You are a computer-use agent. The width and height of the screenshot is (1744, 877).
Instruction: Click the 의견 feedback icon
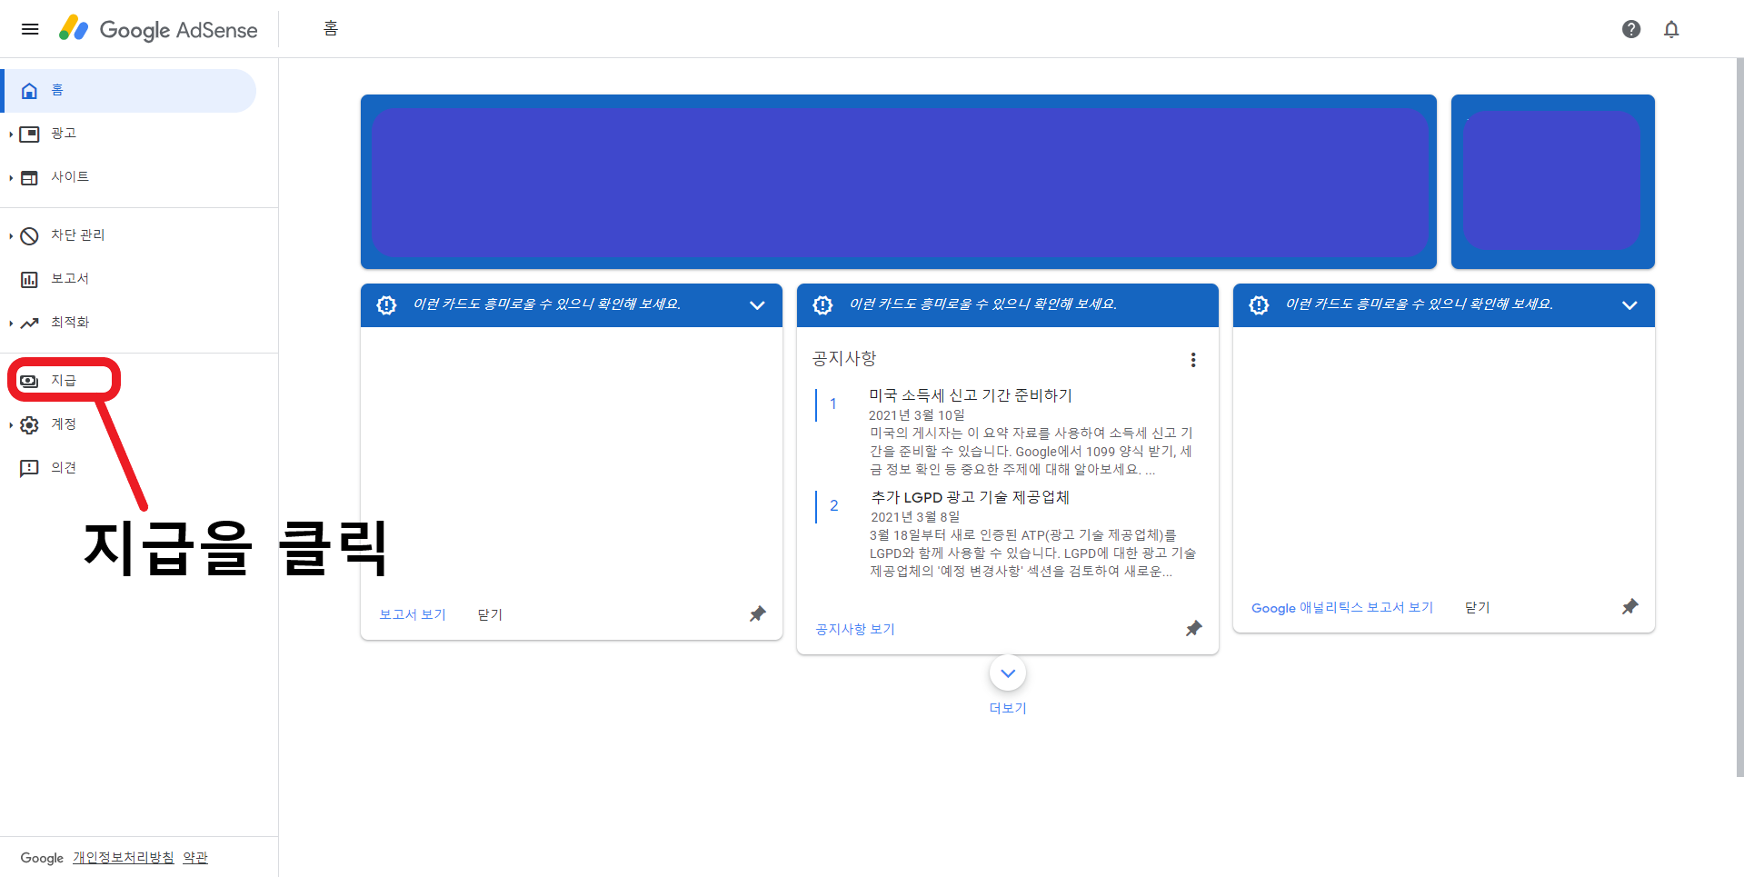pos(29,468)
